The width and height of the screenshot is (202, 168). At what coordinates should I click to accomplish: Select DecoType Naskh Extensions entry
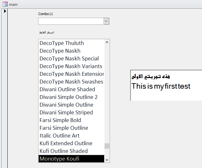point(72,74)
